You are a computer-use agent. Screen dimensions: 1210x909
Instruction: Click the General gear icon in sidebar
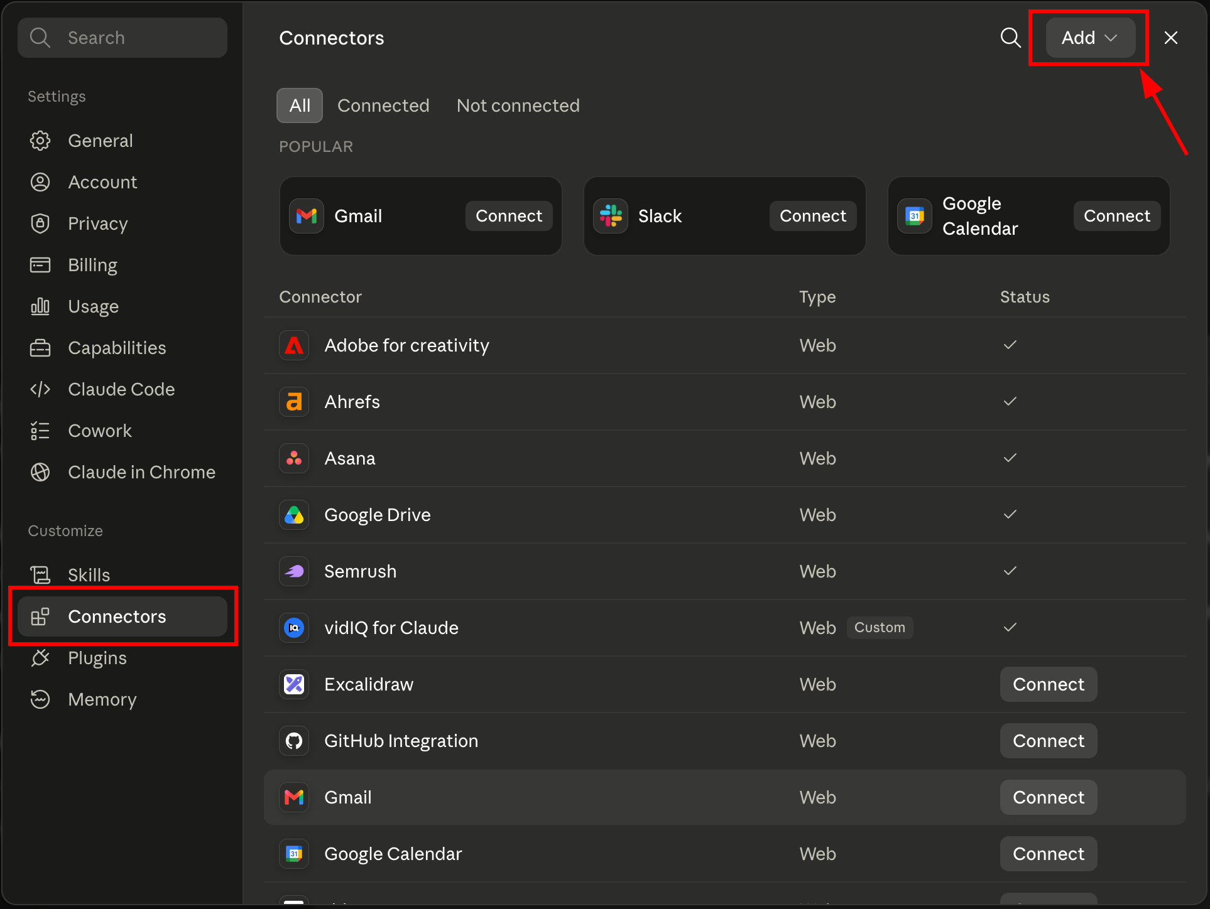[x=40, y=141]
